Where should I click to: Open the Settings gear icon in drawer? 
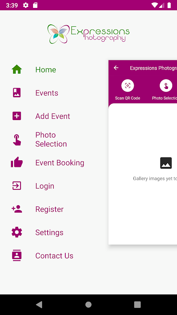pyautogui.click(x=17, y=232)
